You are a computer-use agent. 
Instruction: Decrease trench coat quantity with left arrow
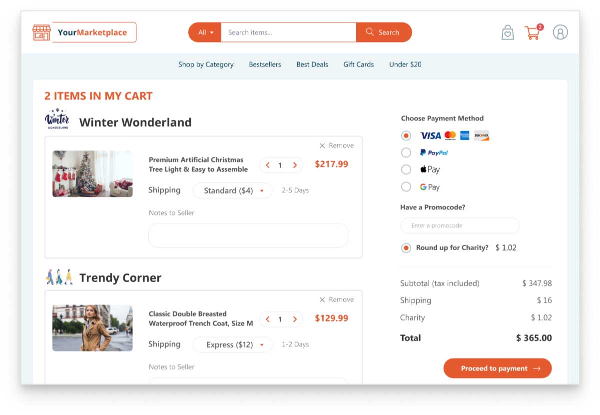click(268, 319)
